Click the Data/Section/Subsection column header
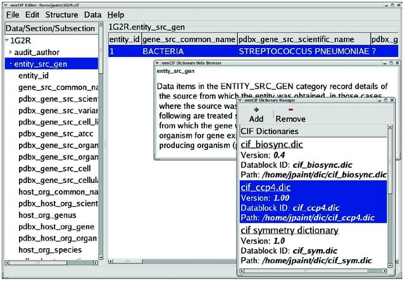This screenshot has width=405, height=281. tap(51, 28)
